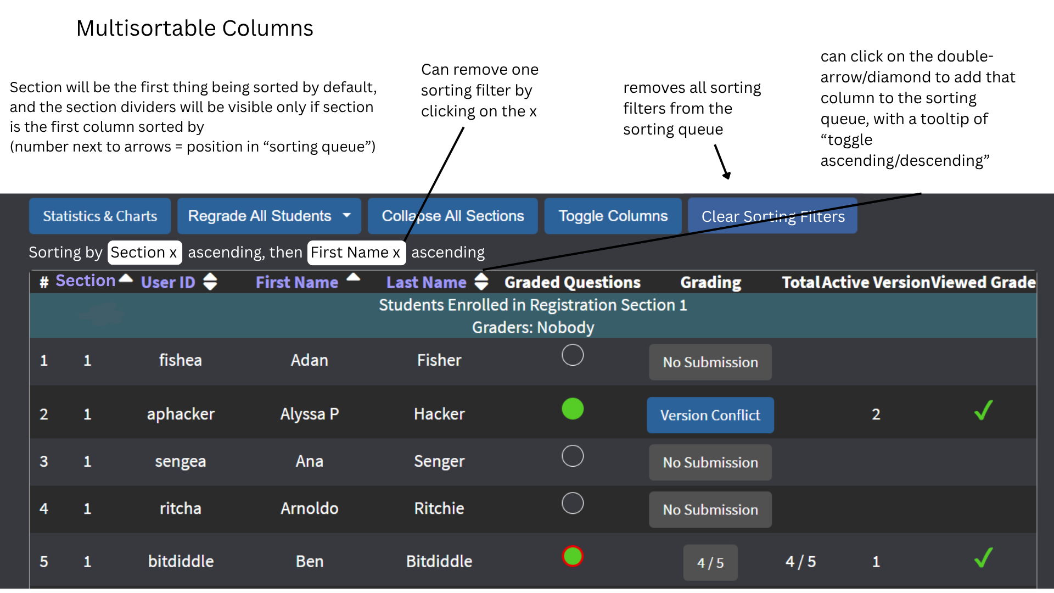Open Statistics & Charts

[100, 216]
